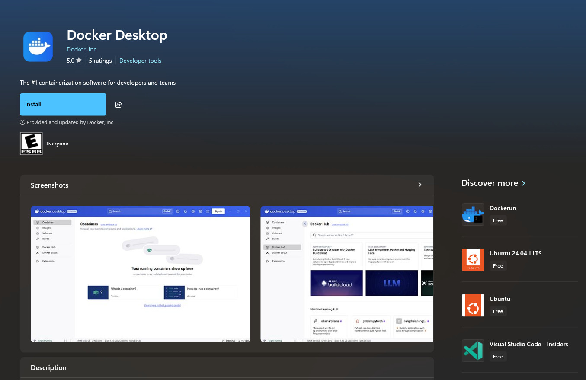586x380 pixels.
Task: Open the Dockerun app title
Action: click(503, 208)
